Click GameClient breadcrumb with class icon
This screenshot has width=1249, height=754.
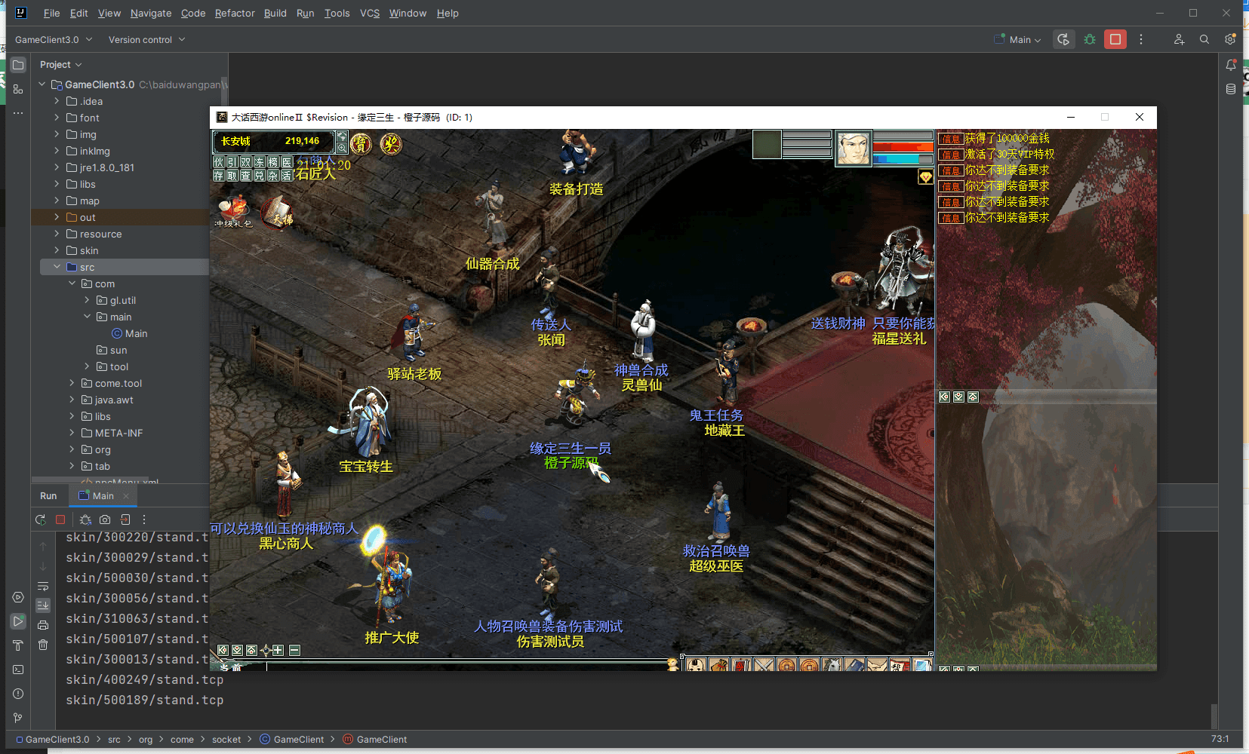pyautogui.click(x=292, y=740)
